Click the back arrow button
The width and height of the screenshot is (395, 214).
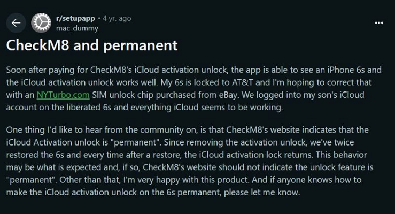tap(16, 23)
